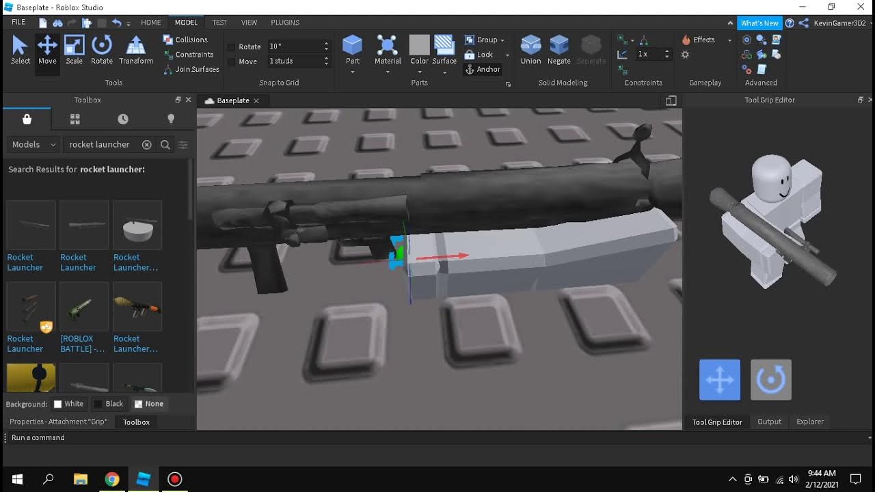Switch to the HOME ribbon tab

tap(151, 23)
